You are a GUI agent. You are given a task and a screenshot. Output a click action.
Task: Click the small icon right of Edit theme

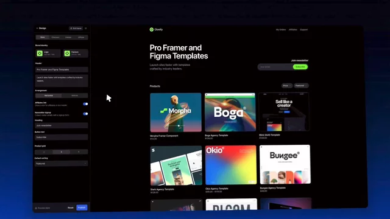86,29
